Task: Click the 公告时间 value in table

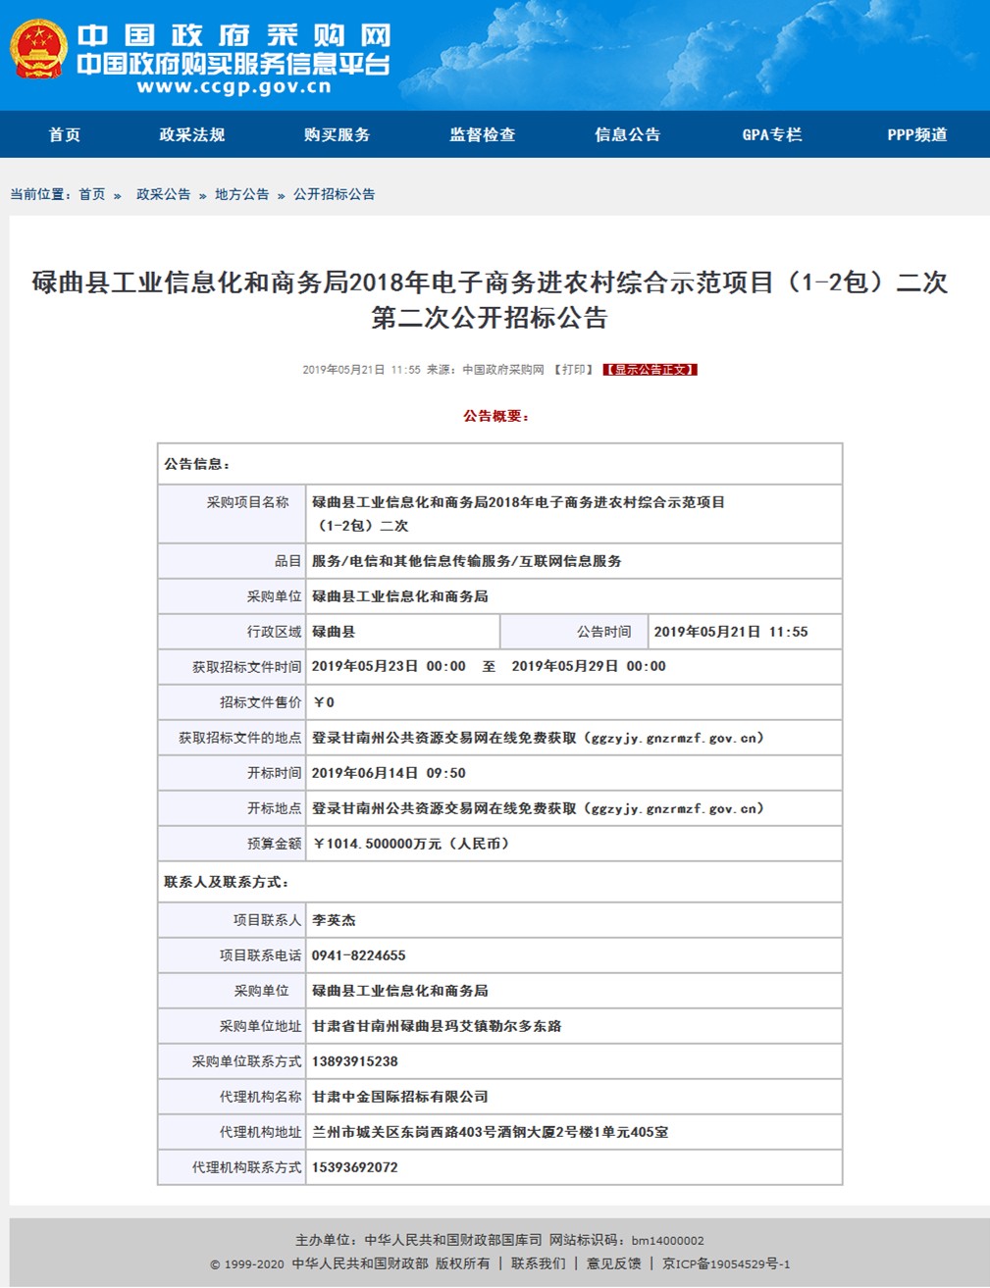Action: pyautogui.click(x=731, y=632)
